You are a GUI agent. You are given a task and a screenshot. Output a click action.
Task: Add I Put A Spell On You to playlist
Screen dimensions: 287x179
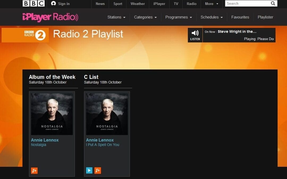click(x=98, y=171)
